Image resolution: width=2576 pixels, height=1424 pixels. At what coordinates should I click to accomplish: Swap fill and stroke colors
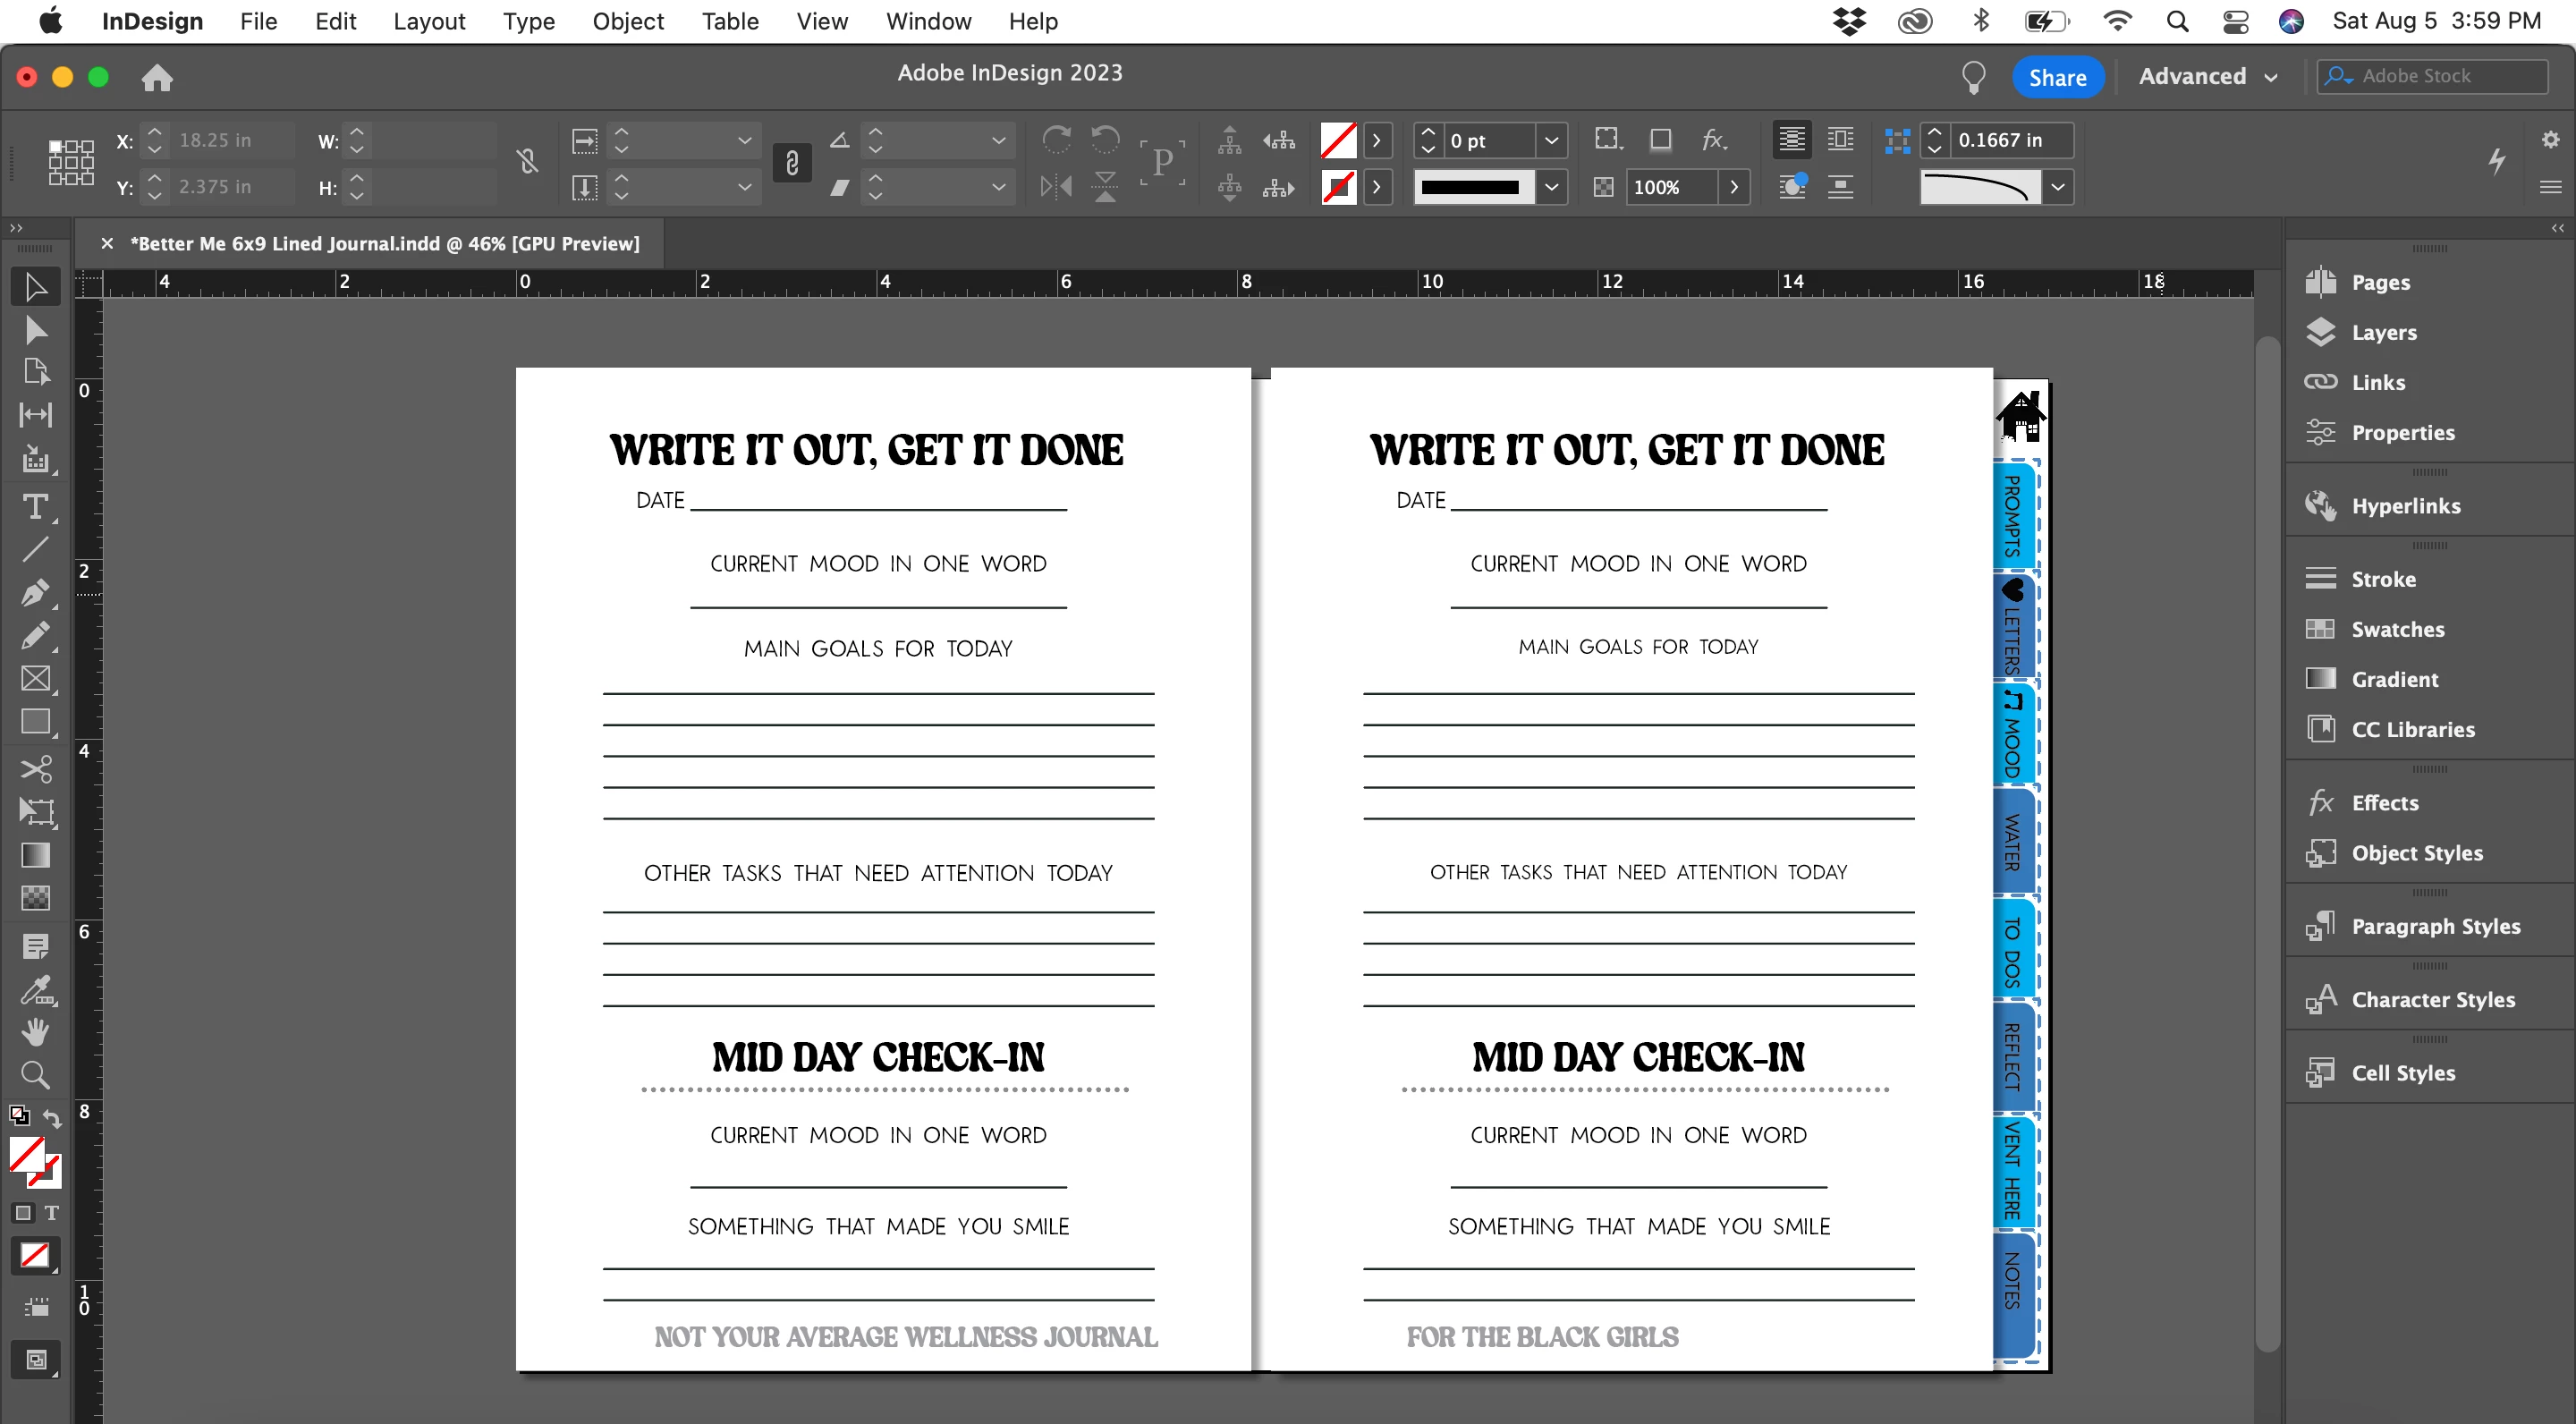52,1118
